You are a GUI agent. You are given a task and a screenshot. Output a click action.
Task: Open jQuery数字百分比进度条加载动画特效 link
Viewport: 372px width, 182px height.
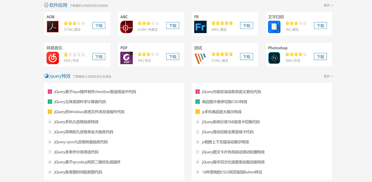coord(233,162)
